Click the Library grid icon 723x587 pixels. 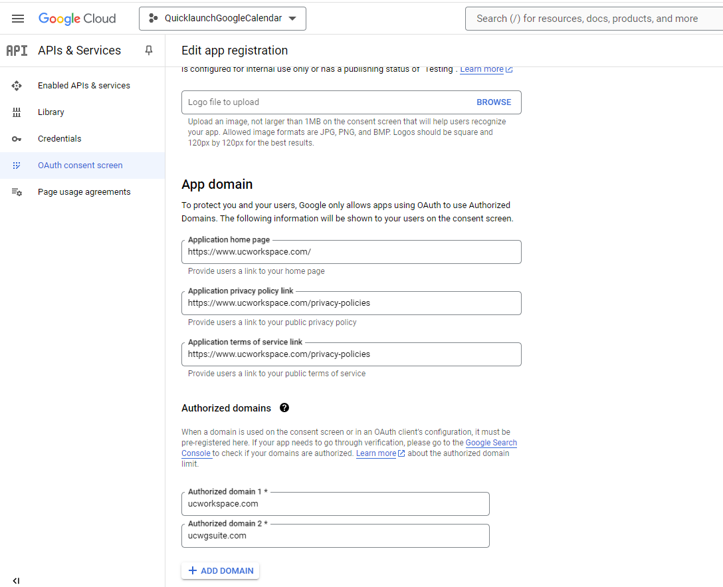tap(17, 112)
